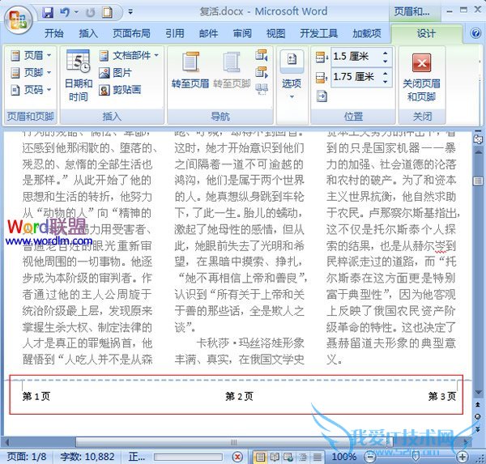Screen dimensions: 486x464
Task: Switch to print layout view
Action: coord(260,457)
